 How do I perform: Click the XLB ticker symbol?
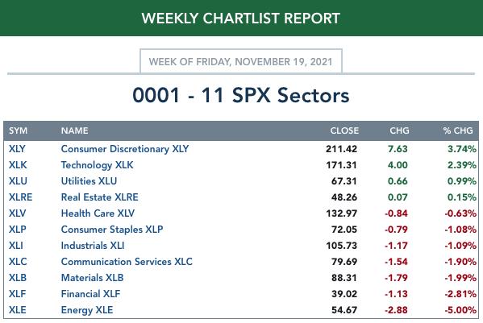pos(18,278)
